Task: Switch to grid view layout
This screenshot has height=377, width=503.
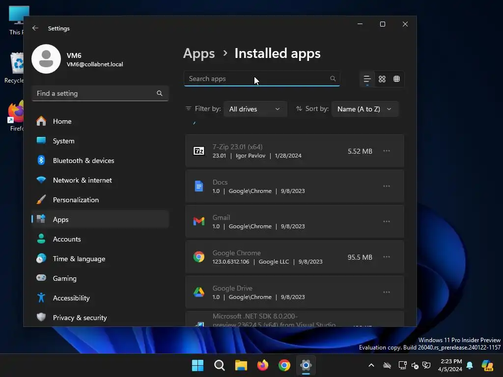Action: pyautogui.click(x=382, y=79)
